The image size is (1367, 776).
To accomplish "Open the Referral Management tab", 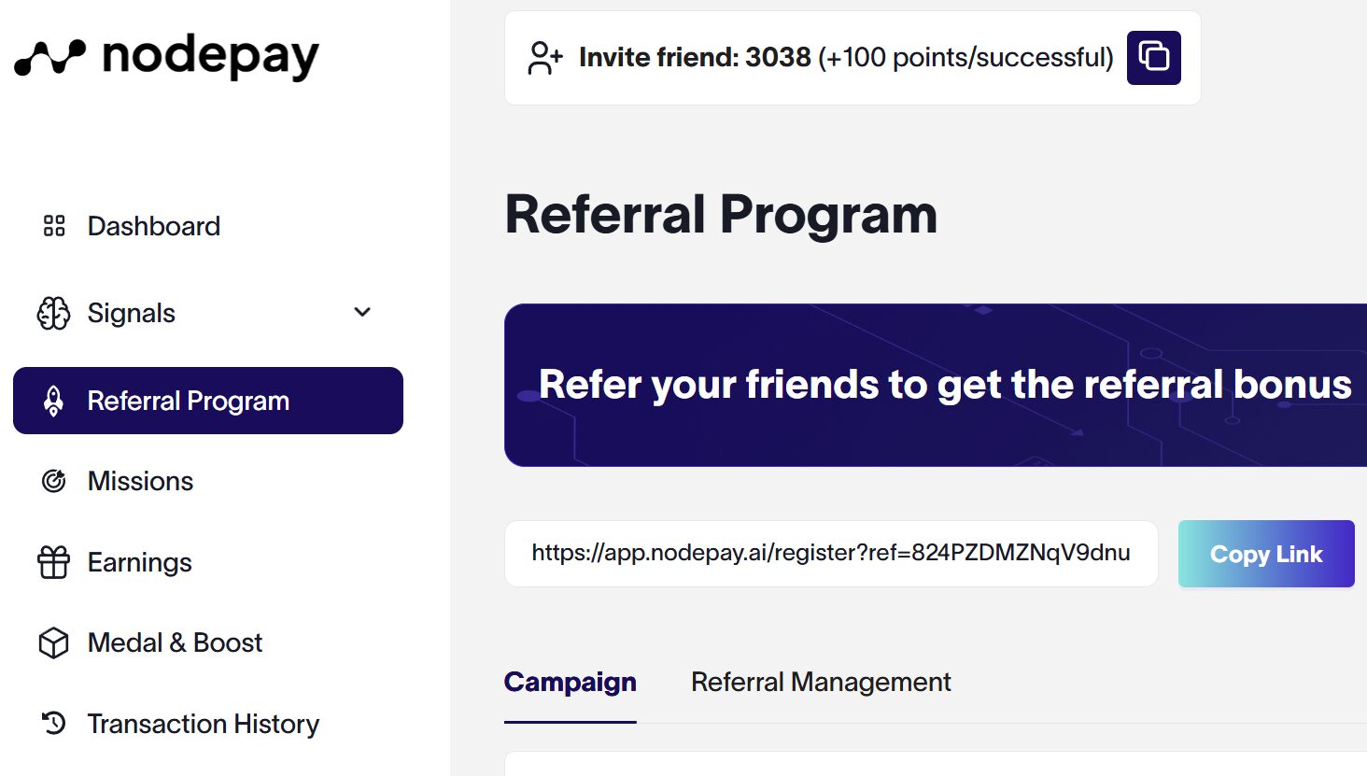I will (x=820, y=683).
